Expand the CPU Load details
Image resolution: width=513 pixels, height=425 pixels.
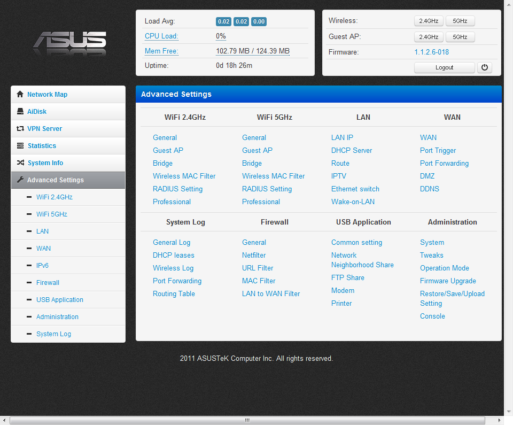point(161,36)
